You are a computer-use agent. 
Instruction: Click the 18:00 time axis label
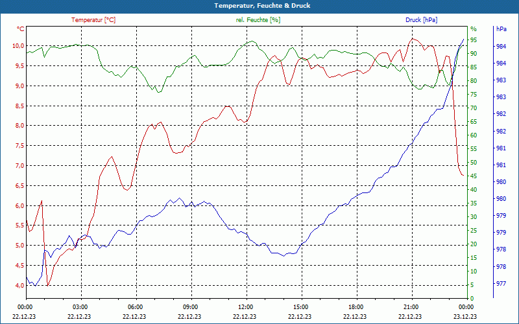(x=355, y=307)
